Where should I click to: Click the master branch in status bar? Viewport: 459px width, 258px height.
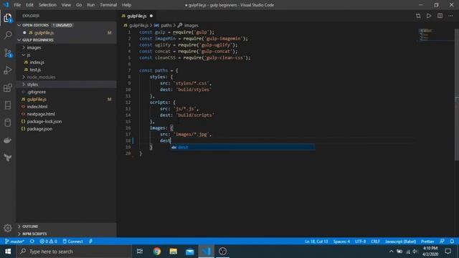(14, 242)
